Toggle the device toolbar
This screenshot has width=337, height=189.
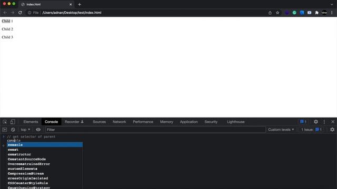coord(13,122)
